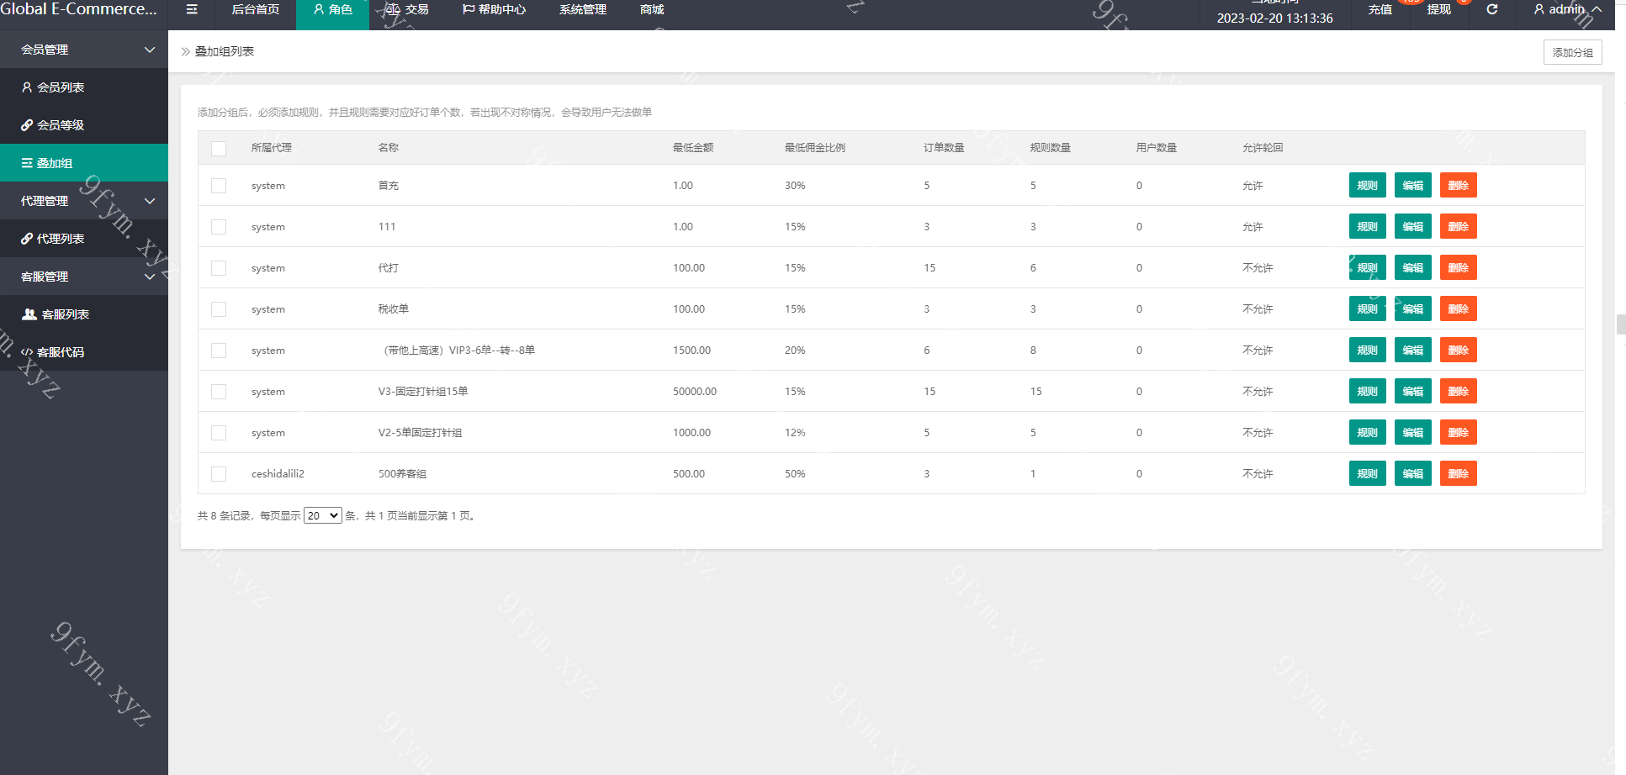This screenshot has height=775, width=1626.
Task: Click the 会员等级 link icon
Action: [27, 125]
